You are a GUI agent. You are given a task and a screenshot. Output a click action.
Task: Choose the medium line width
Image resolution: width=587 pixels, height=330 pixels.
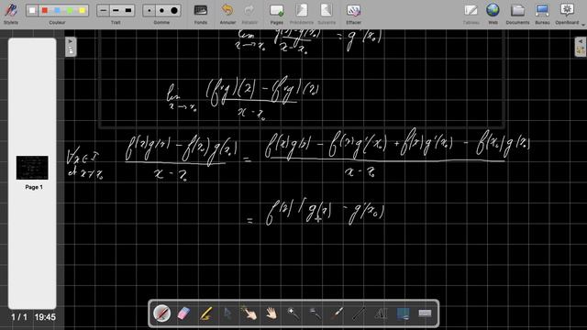[x=116, y=10]
